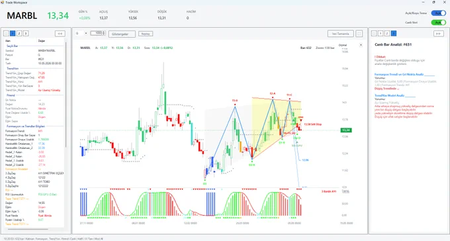Click the Zoom: 138 bar indicator above the chart
The width and height of the screenshot is (450, 241).
[325, 48]
